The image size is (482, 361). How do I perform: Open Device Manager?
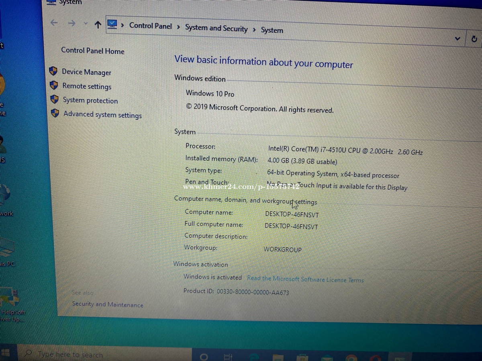coord(86,72)
